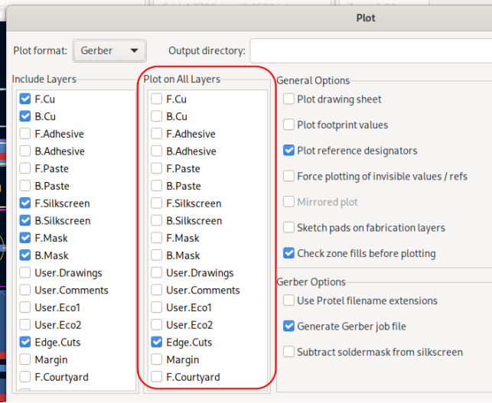Check Margin in Plot on All Layers
Screen dimensions: 492x403
157,359
